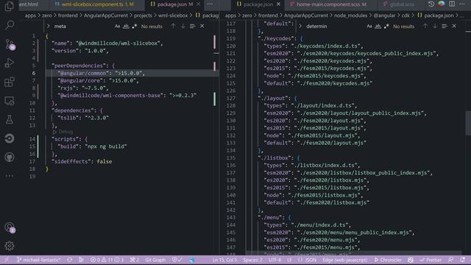This screenshot has height=265, width=471.
Task: Click Edge (web-javascript) in status bar
Action: [345, 260]
